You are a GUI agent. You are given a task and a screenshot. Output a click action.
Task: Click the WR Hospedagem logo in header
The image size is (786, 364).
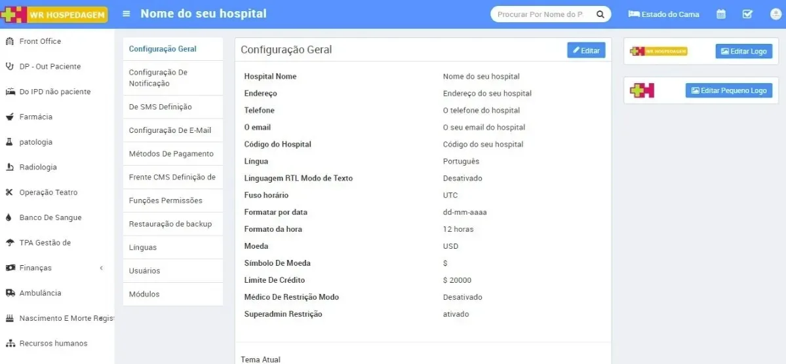(54, 14)
